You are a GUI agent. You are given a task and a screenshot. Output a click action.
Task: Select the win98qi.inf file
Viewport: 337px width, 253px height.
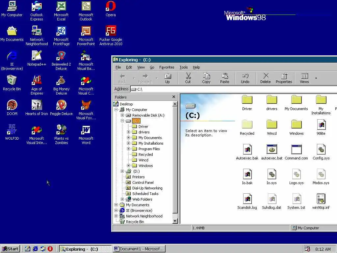[321, 201]
